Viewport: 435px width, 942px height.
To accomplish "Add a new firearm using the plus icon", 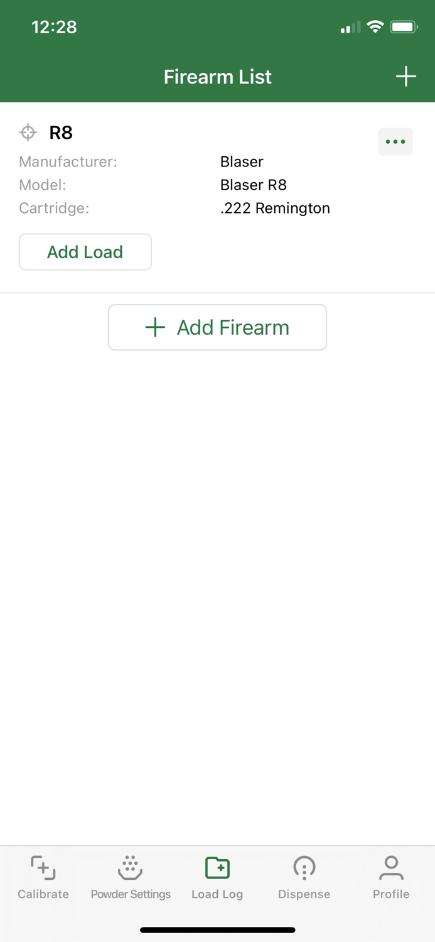I will tap(406, 76).
